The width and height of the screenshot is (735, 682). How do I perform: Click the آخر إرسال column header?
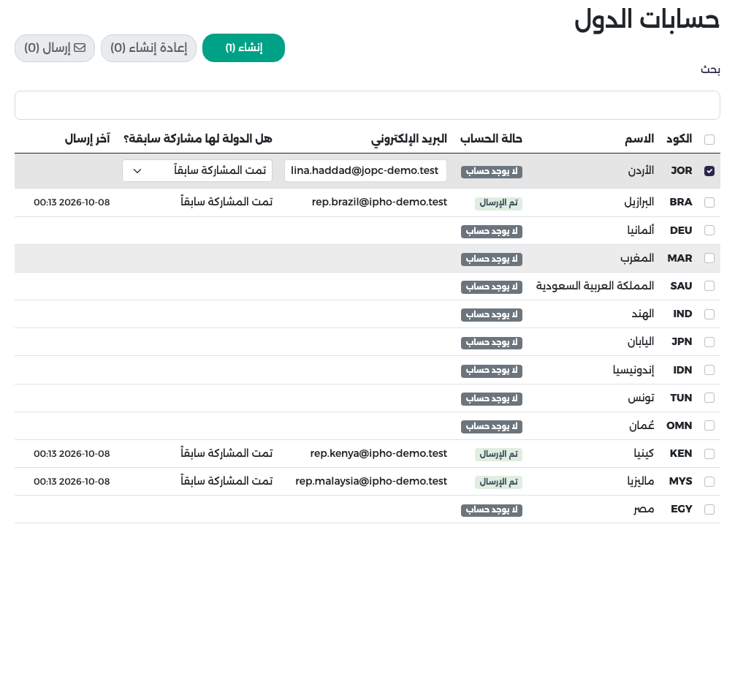(87, 139)
